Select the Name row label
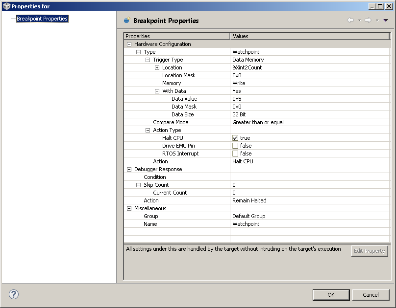Image resolution: width=396 pixels, height=308 pixels. tap(150, 224)
